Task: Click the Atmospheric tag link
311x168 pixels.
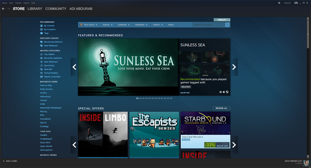Action: (x=46, y=150)
